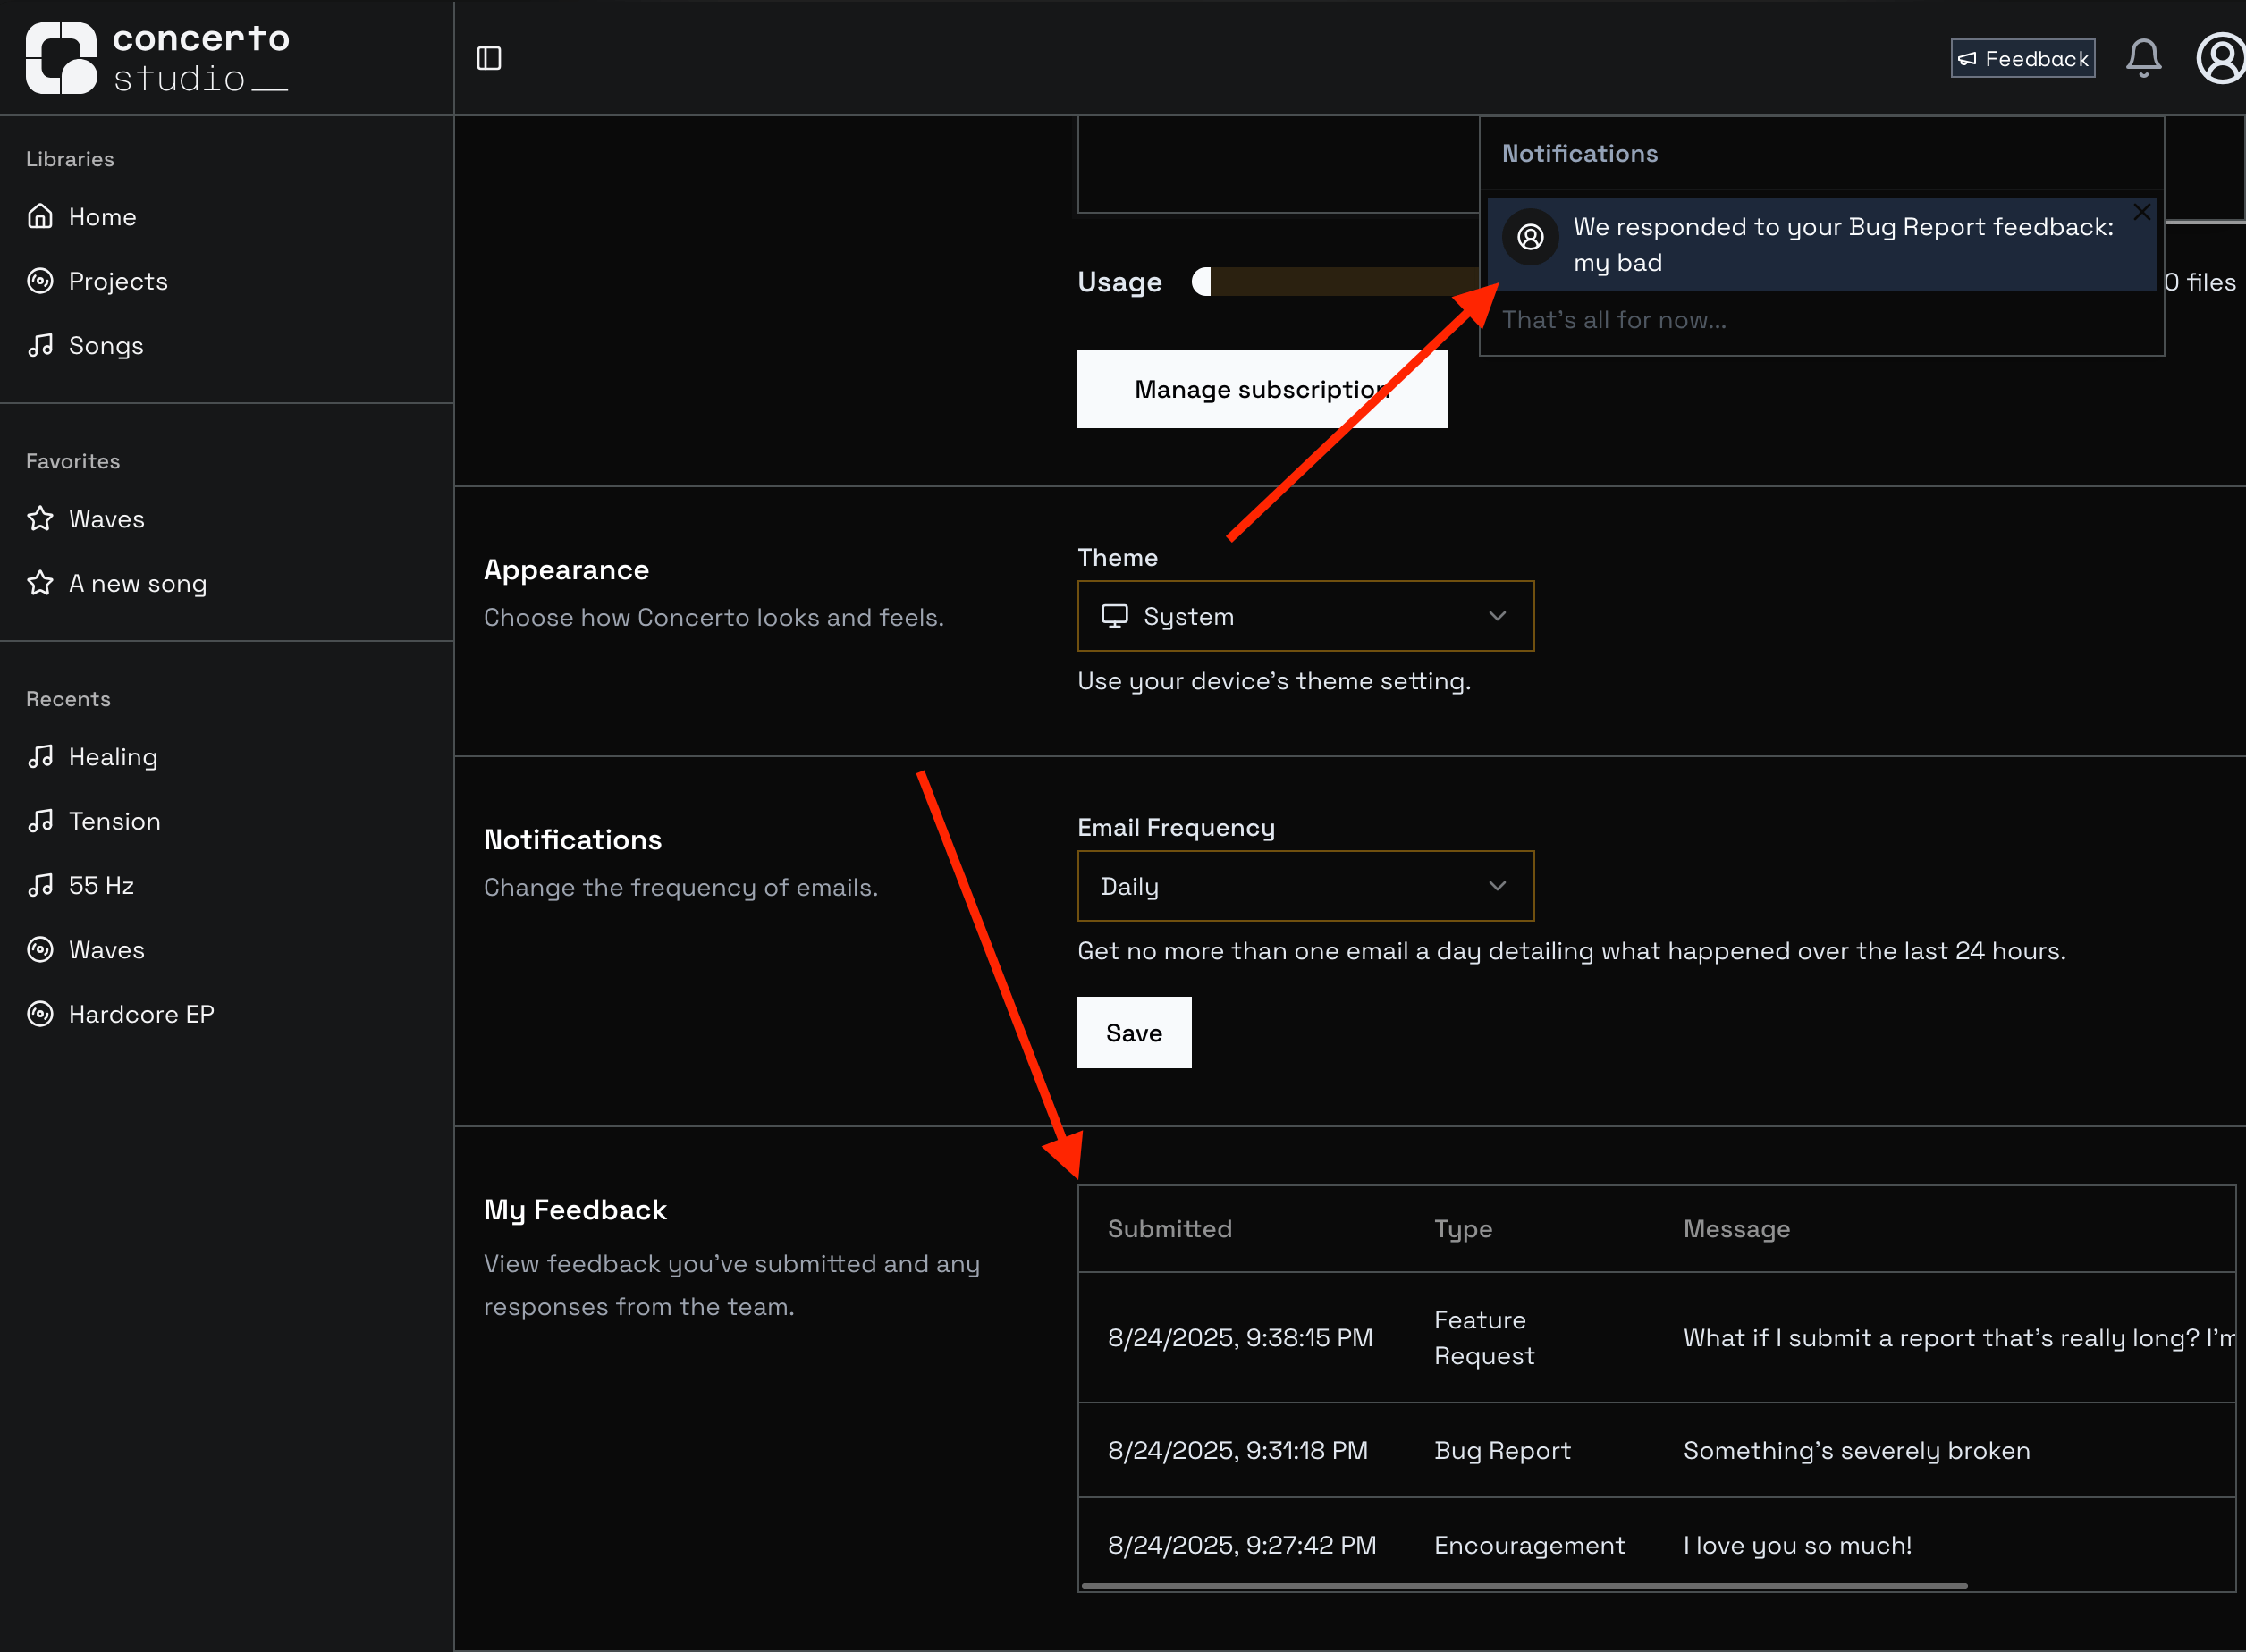Screen dimensions: 2246x1652
Task: Open the user account avatar menu
Action: click(x=2221, y=58)
